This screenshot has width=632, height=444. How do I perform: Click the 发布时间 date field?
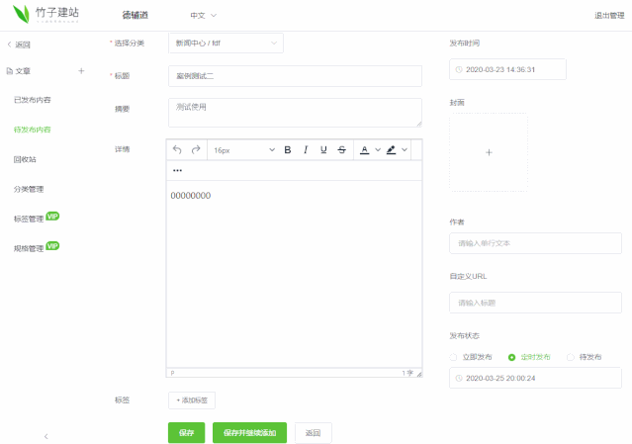click(x=507, y=69)
